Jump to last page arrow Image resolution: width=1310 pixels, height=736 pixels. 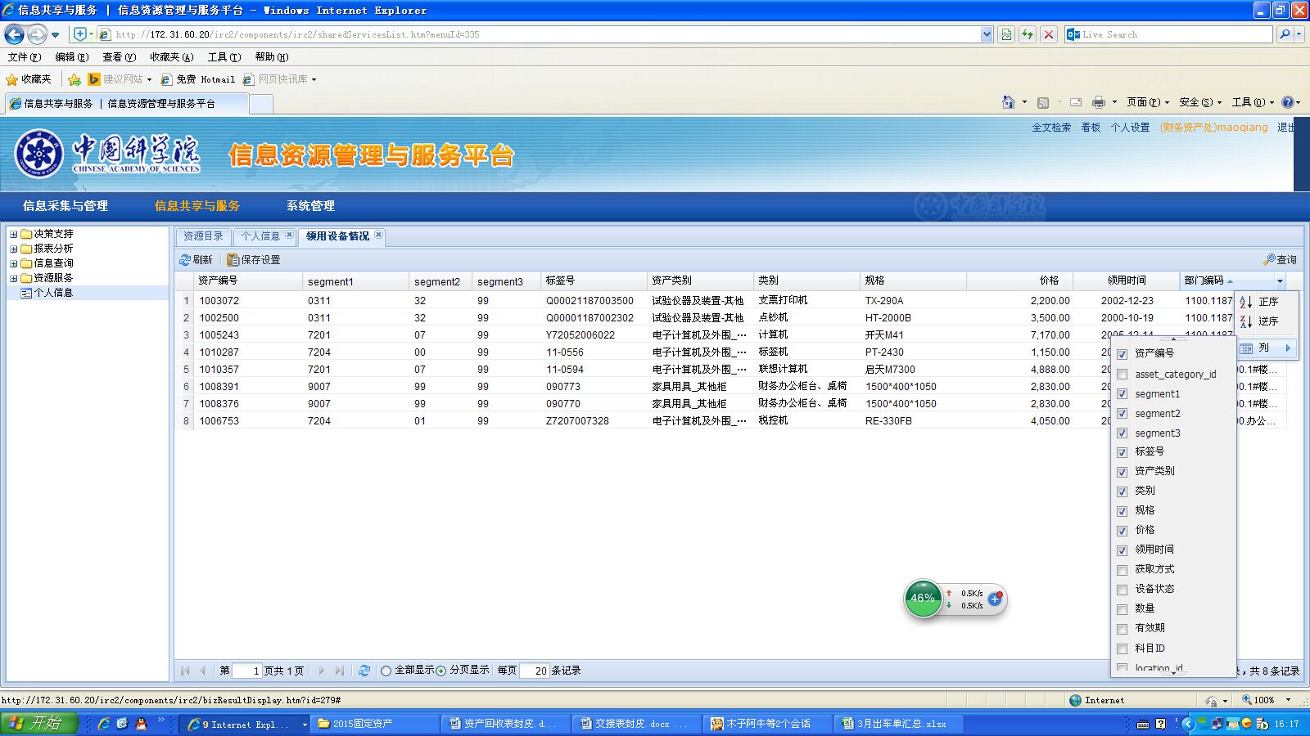pos(339,671)
